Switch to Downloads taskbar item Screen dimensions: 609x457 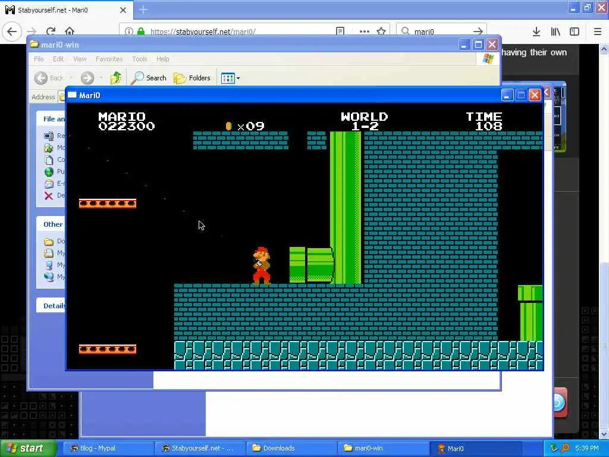tap(291, 448)
